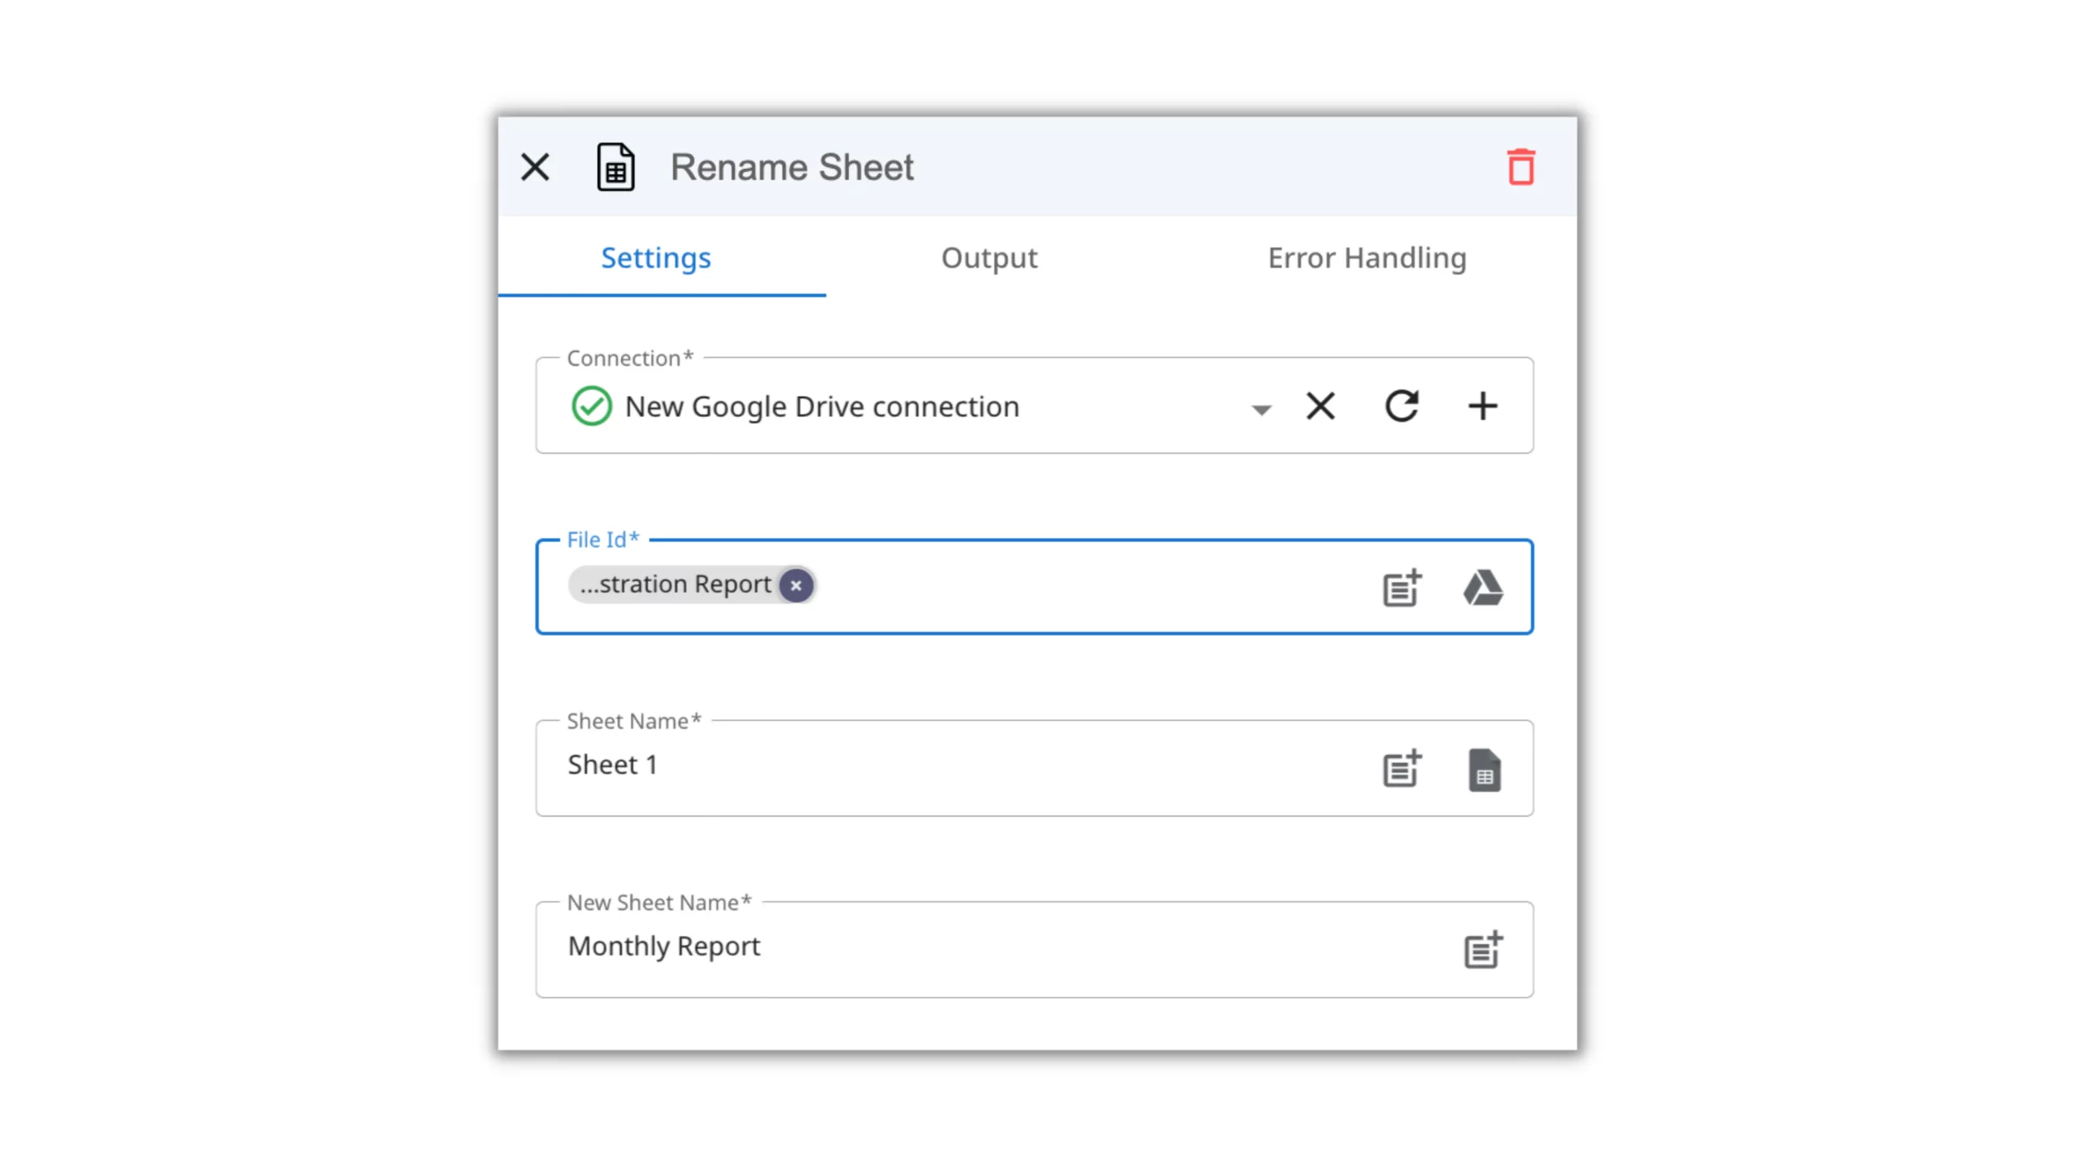This screenshot has height=1168, width=2076.
Task: Switch to the Output tab
Action: tap(989, 258)
